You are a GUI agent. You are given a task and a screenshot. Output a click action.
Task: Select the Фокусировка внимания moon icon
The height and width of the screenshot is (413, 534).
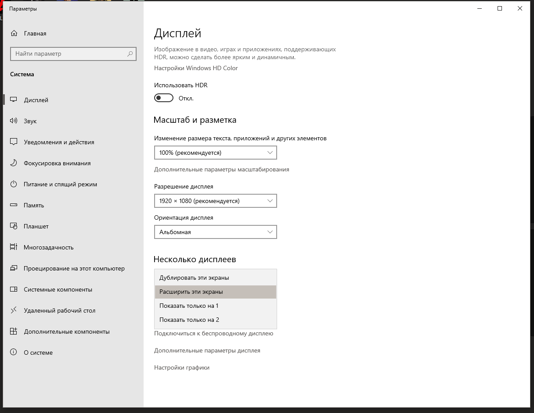pos(14,163)
